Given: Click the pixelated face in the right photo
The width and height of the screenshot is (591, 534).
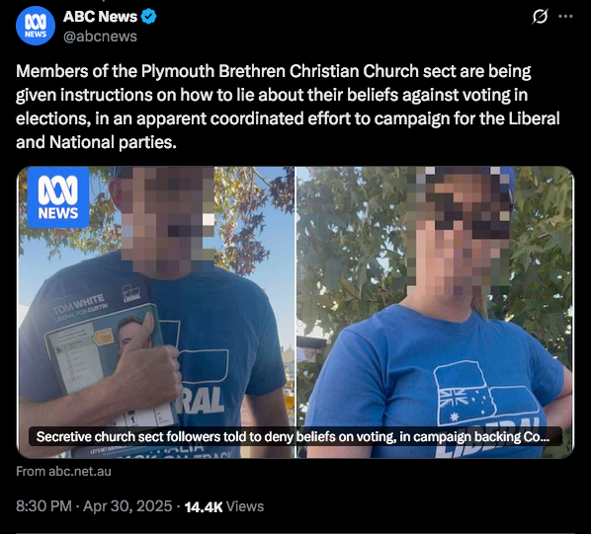Looking at the screenshot, I should (x=460, y=231).
